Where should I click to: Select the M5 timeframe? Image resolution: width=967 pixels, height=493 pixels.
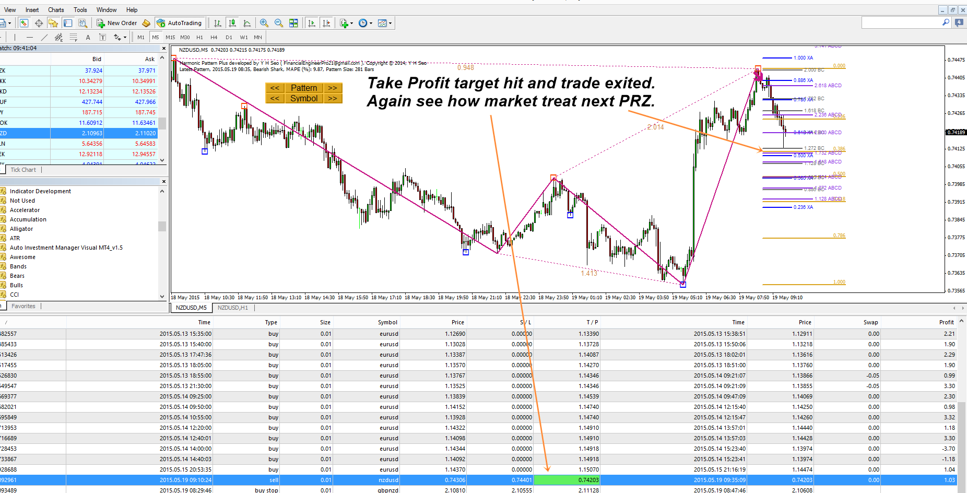pos(156,37)
